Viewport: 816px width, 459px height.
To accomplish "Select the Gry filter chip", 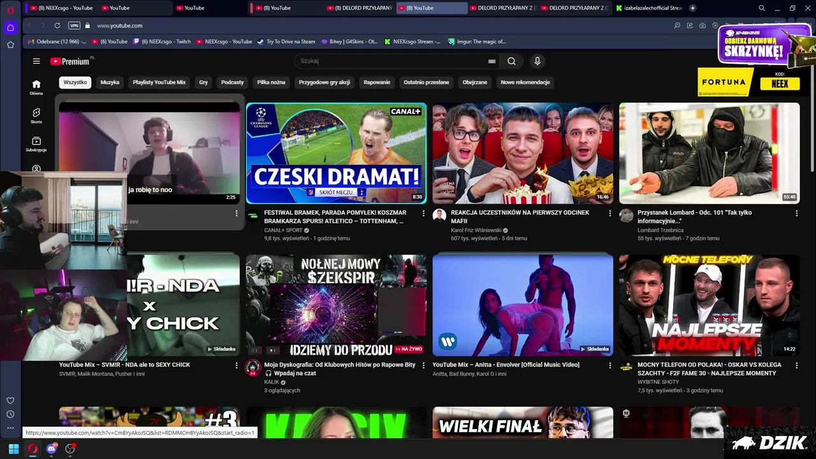I will tap(203, 82).
